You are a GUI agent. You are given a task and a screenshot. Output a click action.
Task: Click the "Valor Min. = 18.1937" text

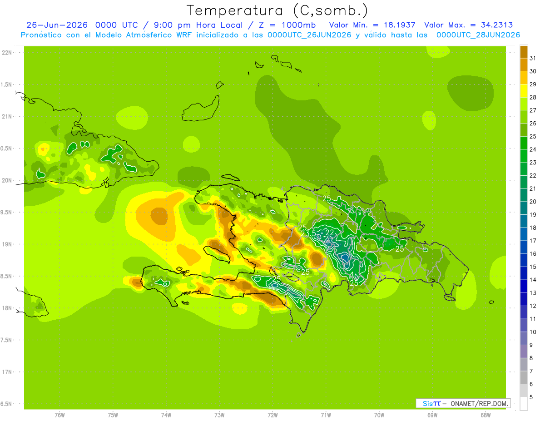373,25
